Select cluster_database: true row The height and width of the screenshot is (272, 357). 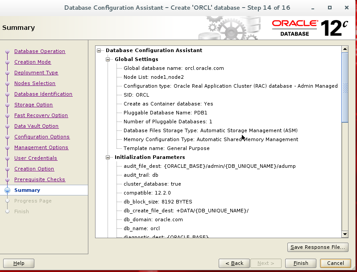(152, 184)
